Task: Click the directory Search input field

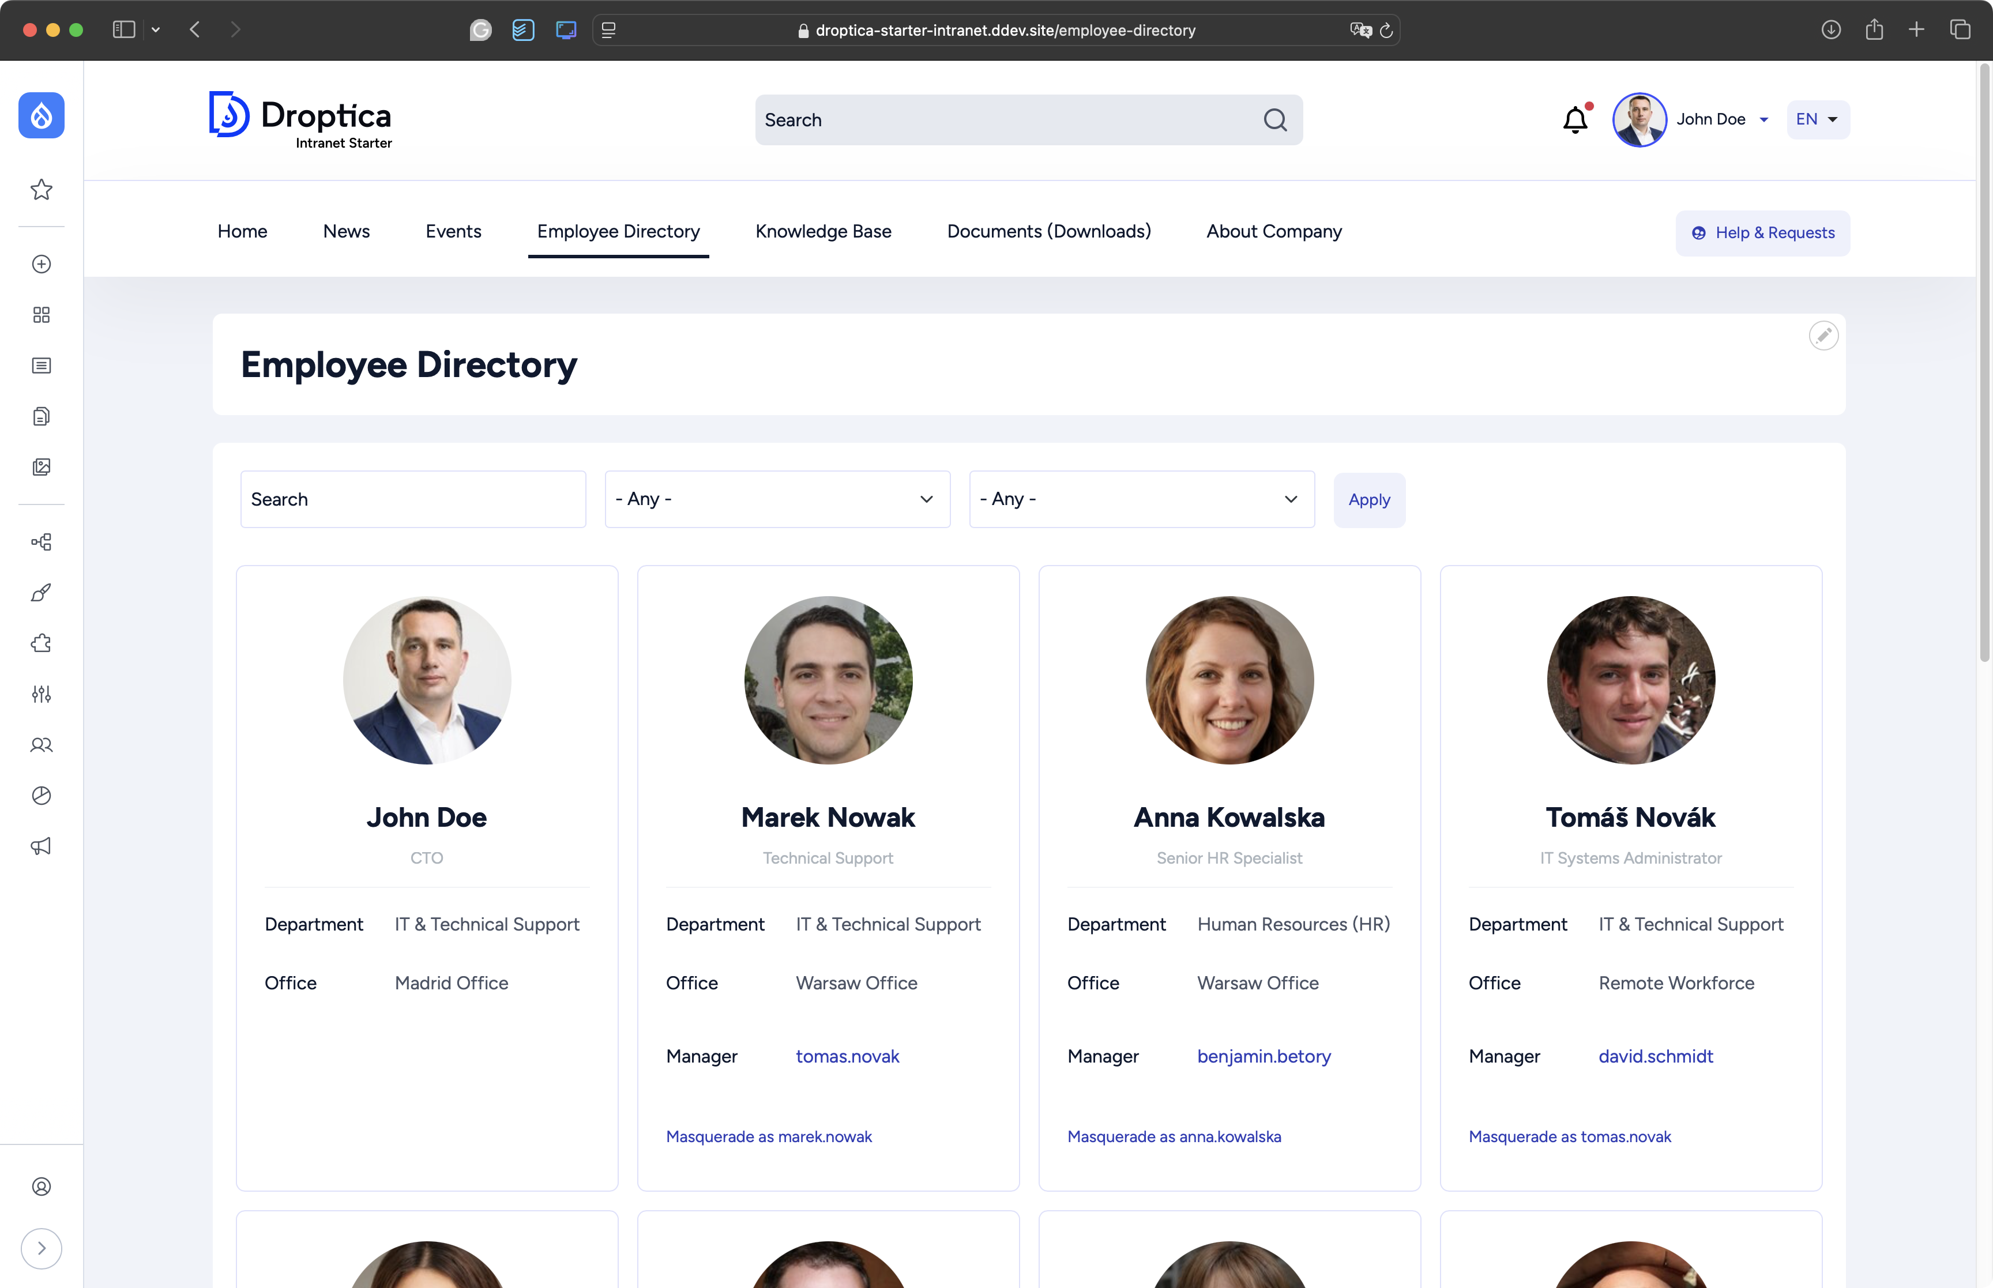Action: [412, 499]
